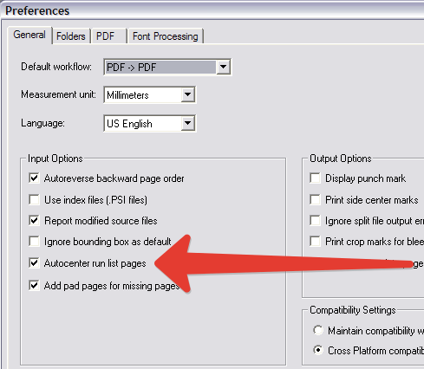Check Ignore split file output errors

pos(315,221)
